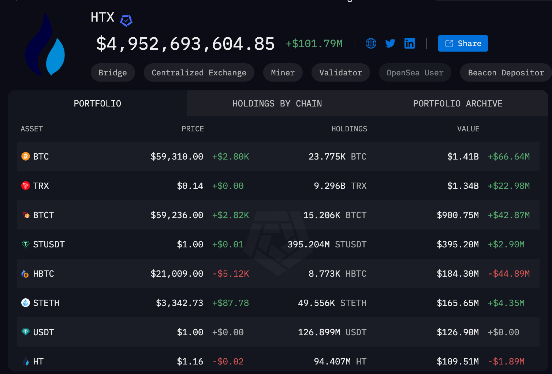552x374 pixels.
Task: Select the Validator tag
Action: [341, 72]
